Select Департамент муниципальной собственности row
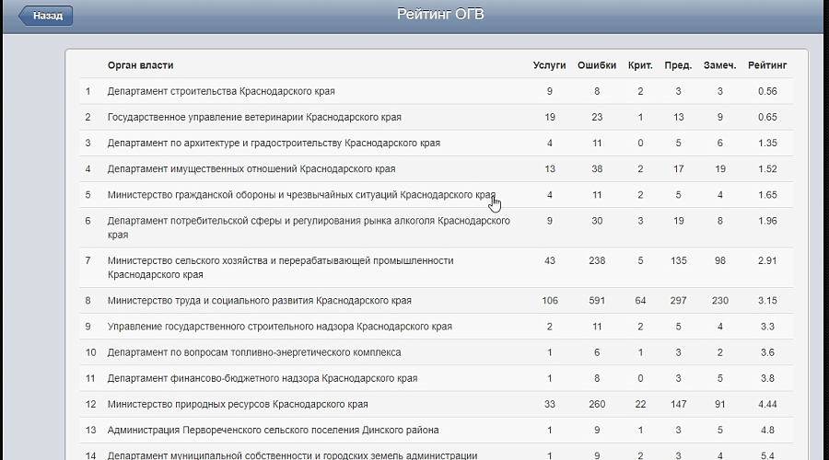 (437, 452)
